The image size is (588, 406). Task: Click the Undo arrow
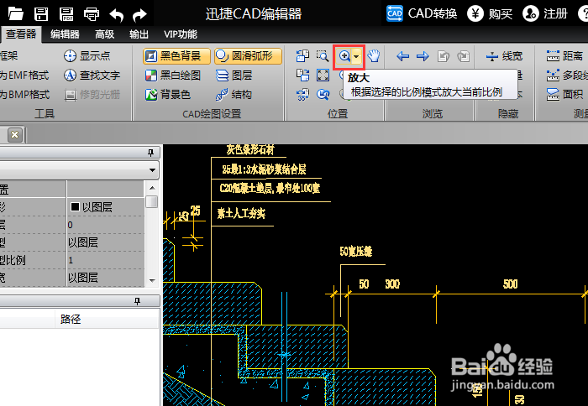(x=116, y=14)
